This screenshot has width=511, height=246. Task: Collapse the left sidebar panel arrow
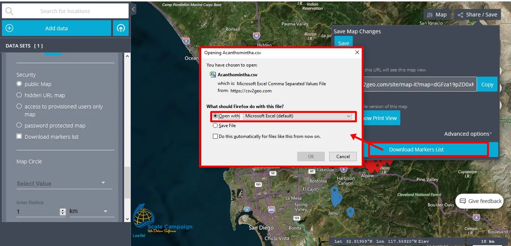[134, 9]
